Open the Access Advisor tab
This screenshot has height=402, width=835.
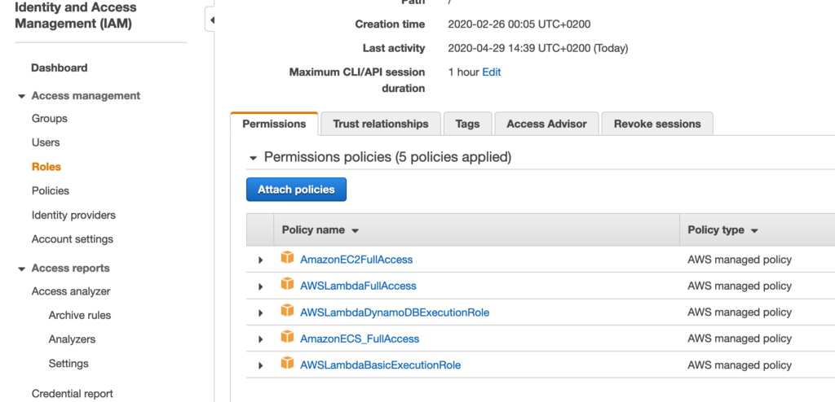546,124
